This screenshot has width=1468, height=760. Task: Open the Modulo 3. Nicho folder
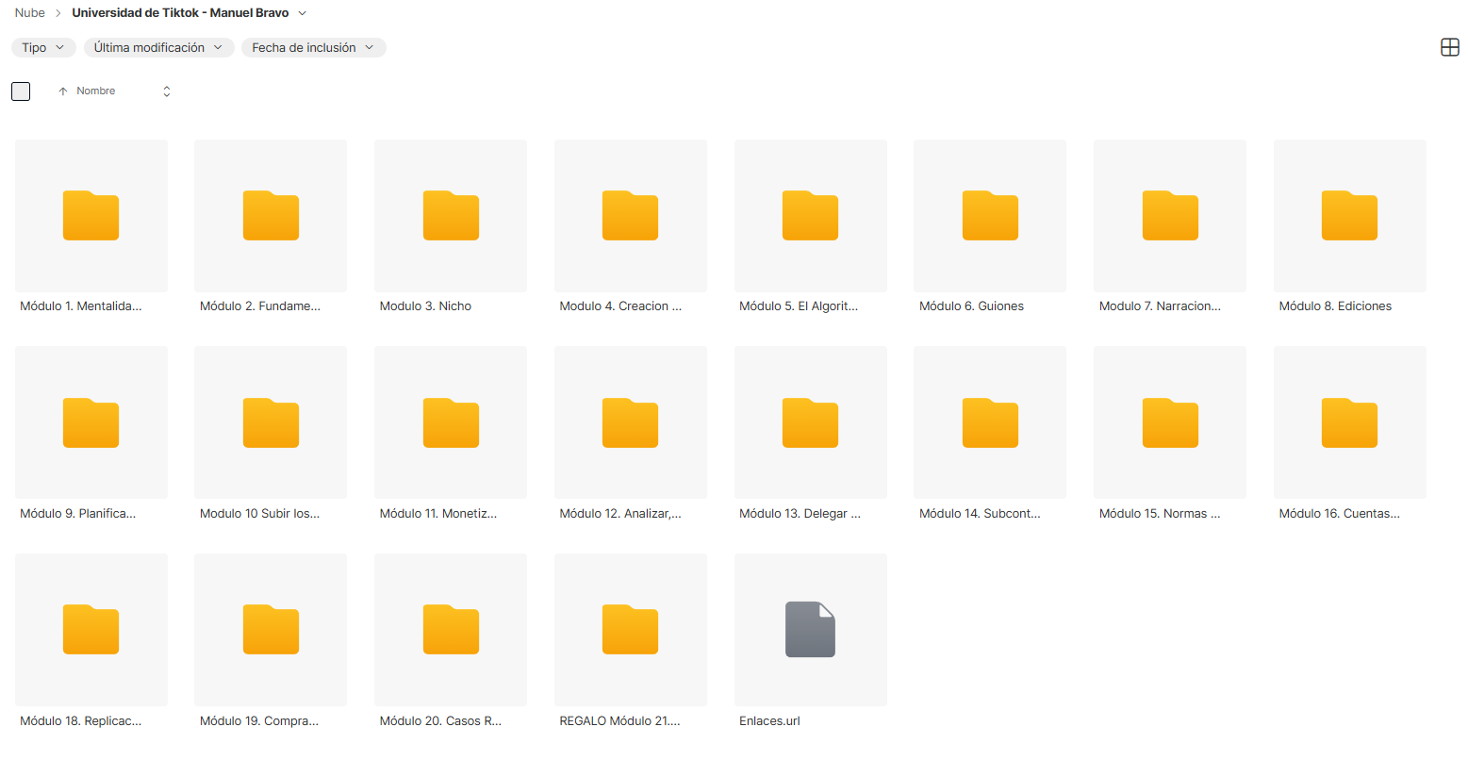click(x=451, y=215)
